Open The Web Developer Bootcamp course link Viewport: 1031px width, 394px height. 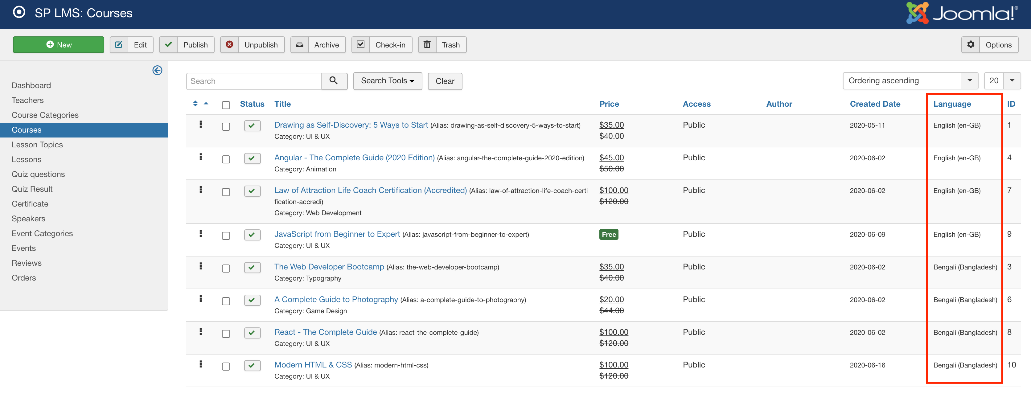click(x=329, y=267)
